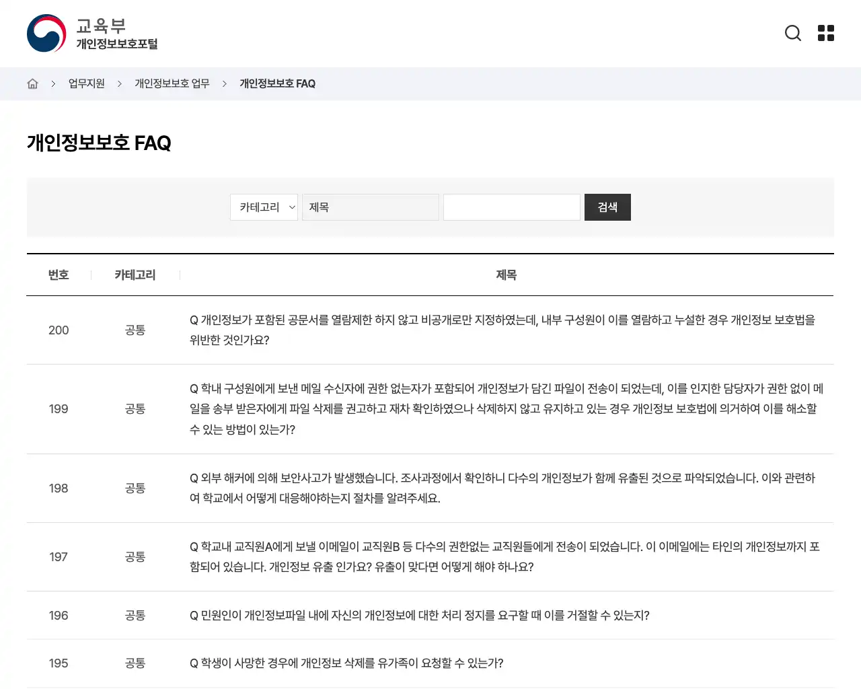This screenshot has height=689, width=861.
Task: Click 개인정보보호포털 site title text
Action: [116, 44]
